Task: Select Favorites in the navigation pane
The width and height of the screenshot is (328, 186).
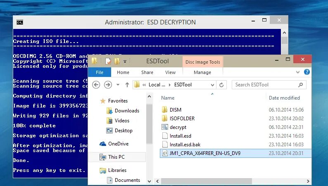Action: click(x=118, y=101)
